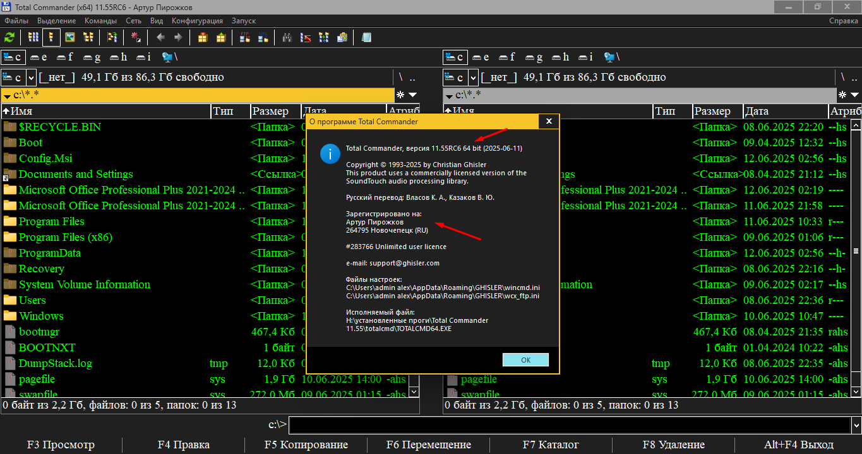Viewport: 862px width, 454px height.
Task: Go forward with the right arrow icon
Action: point(179,38)
